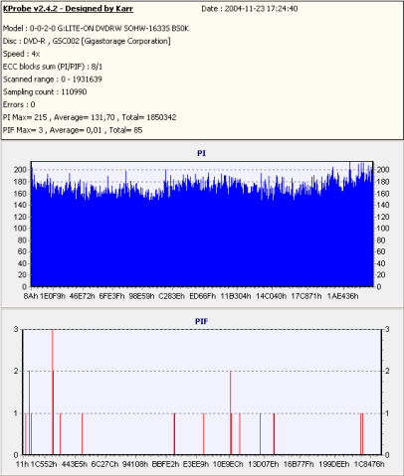Click the PI chart x-axis label 46E72h
The image size is (404, 476).
(x=82, y=296)
